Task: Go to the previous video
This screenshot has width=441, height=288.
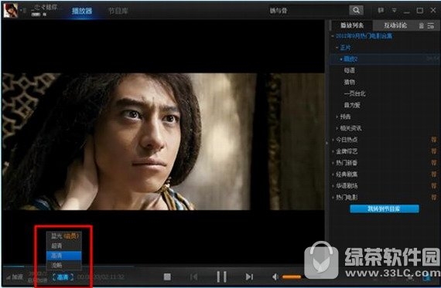Action: click(x=193, y=277)
